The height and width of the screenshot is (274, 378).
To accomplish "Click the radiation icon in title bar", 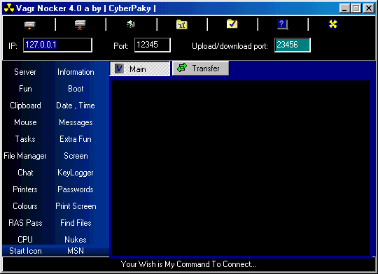I will (9, 8).
